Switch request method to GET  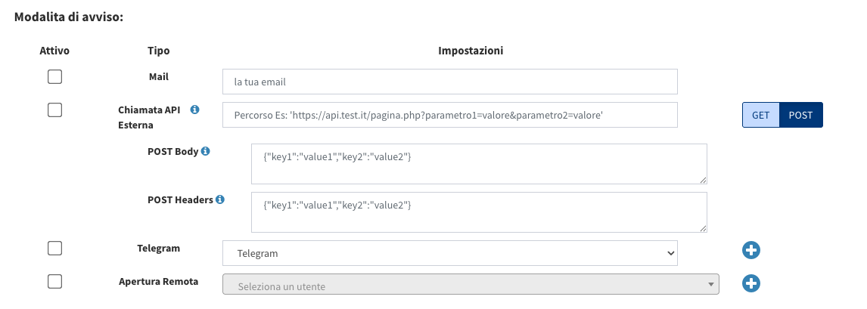coord(761,115)
